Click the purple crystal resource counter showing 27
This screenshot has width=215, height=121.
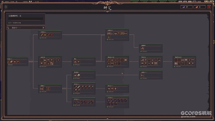pos(186,7)
